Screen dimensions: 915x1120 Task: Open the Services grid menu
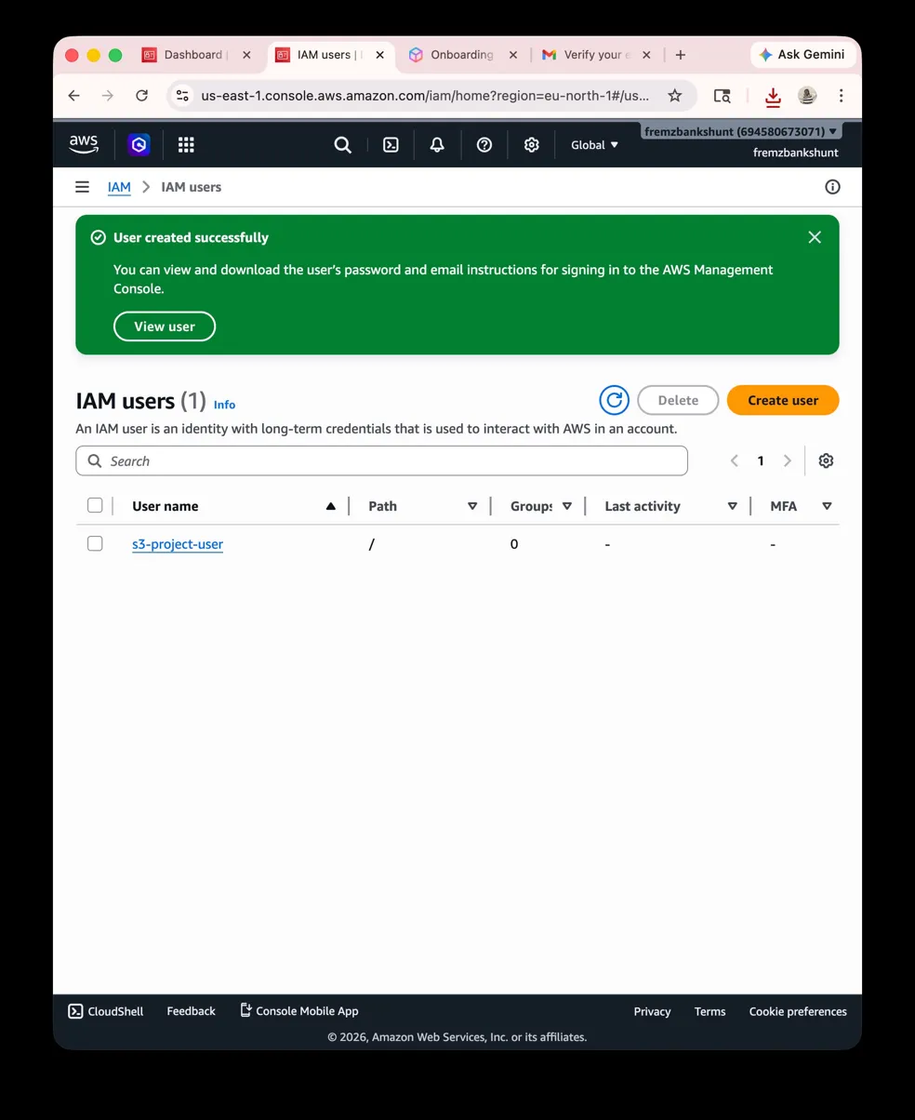(x=186, y=144)
